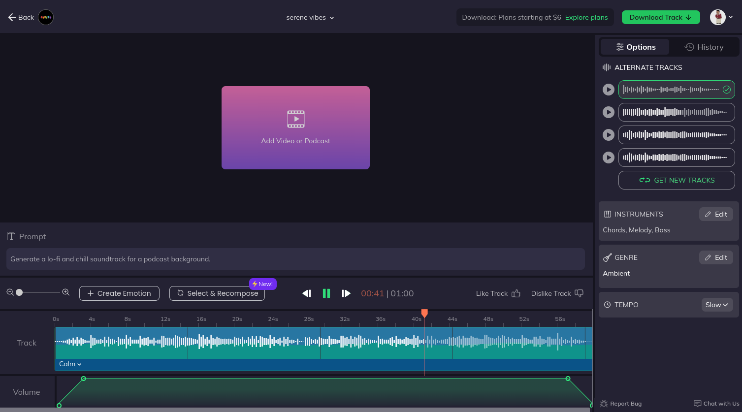
Task: Like the track with thumbs up
Action: 516,293
